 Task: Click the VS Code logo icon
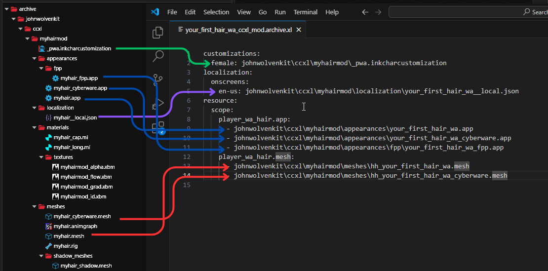coord(155,12)
